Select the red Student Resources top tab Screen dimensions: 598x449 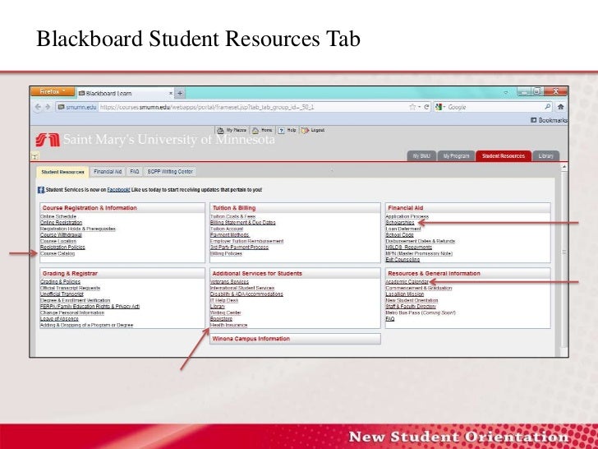(x=503, y=155)
